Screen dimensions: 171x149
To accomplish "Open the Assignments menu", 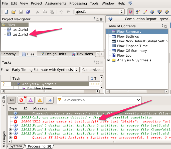I will click(56, 4).
